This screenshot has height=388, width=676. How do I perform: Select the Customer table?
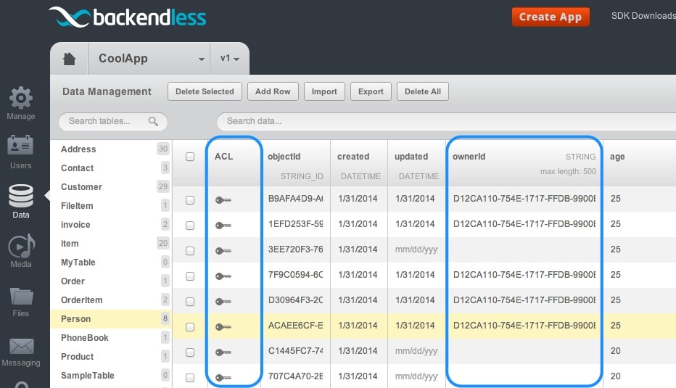pos(111,187)
